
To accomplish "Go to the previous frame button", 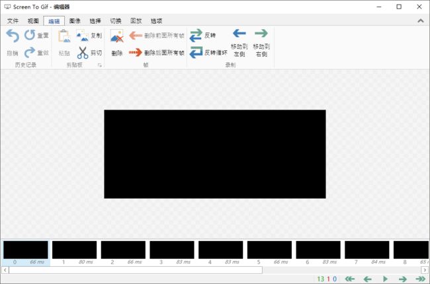I will click(x=367, y=279).
